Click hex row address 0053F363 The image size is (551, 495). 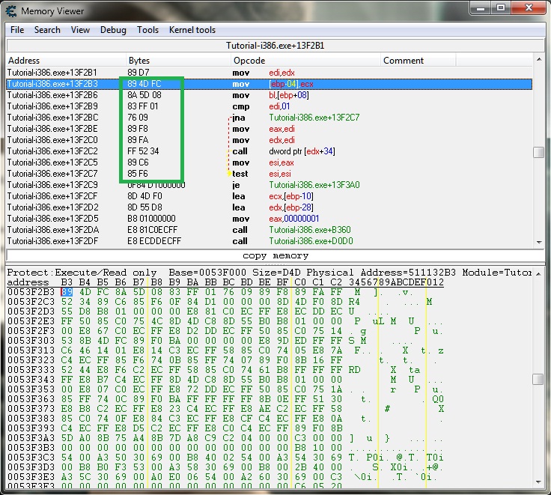(31, 399)
